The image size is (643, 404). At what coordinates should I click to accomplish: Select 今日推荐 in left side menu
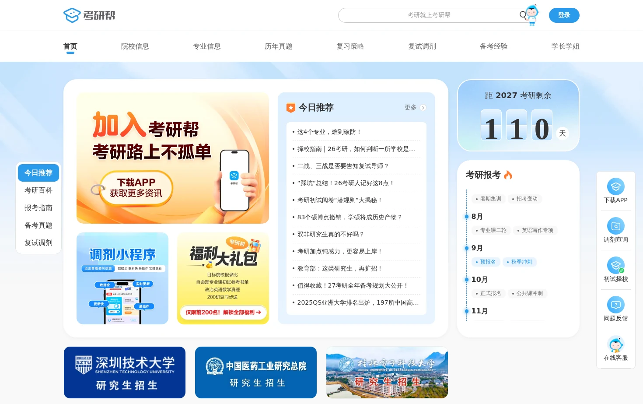(x=38, y=173)
